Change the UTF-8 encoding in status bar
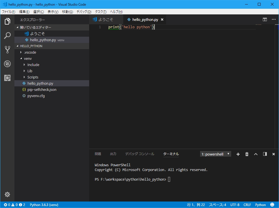Viewport: 279px width, 208px height. [235, 205]
